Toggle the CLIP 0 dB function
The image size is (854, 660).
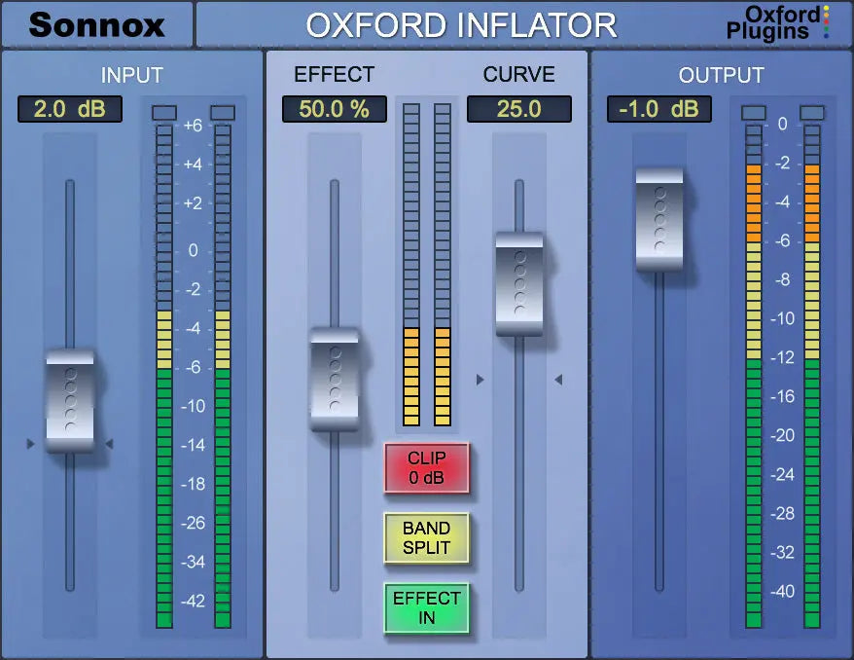point(428,468)
